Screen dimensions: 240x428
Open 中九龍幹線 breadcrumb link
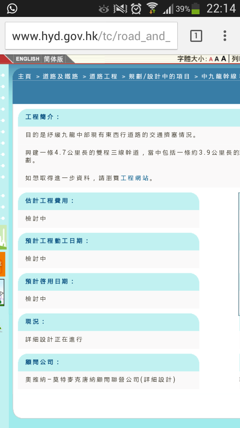[x=219, y=76]
